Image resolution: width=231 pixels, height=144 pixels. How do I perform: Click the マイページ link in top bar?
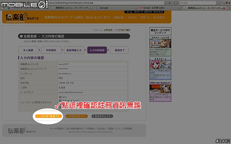click(x=138, y=12)
